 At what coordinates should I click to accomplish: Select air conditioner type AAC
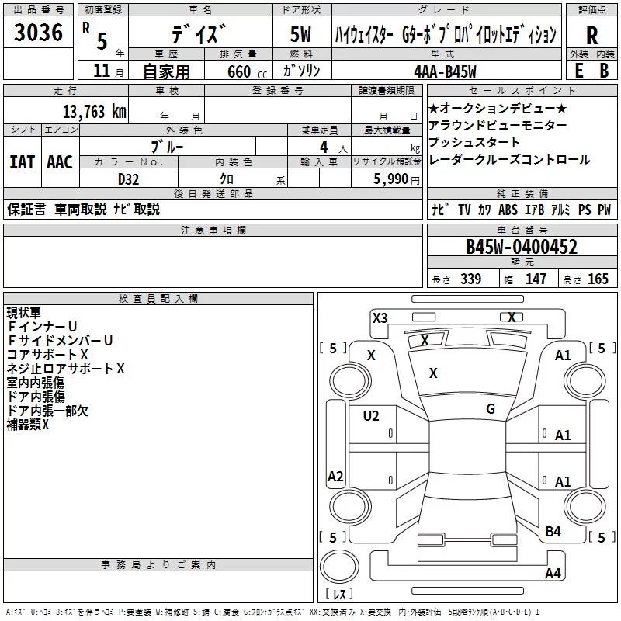(60, 162)
